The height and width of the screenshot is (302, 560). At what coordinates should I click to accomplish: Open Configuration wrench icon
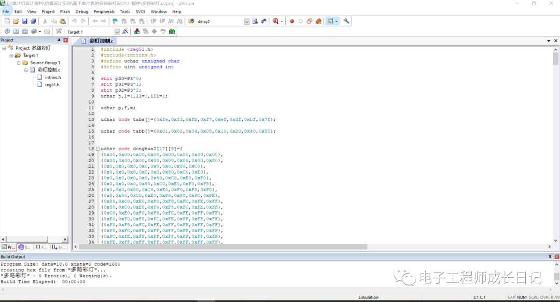[346, 21]
